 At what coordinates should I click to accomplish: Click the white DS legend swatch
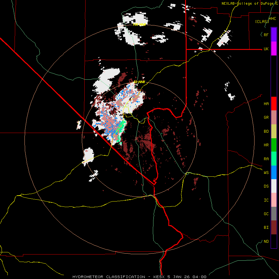(274, 186)
